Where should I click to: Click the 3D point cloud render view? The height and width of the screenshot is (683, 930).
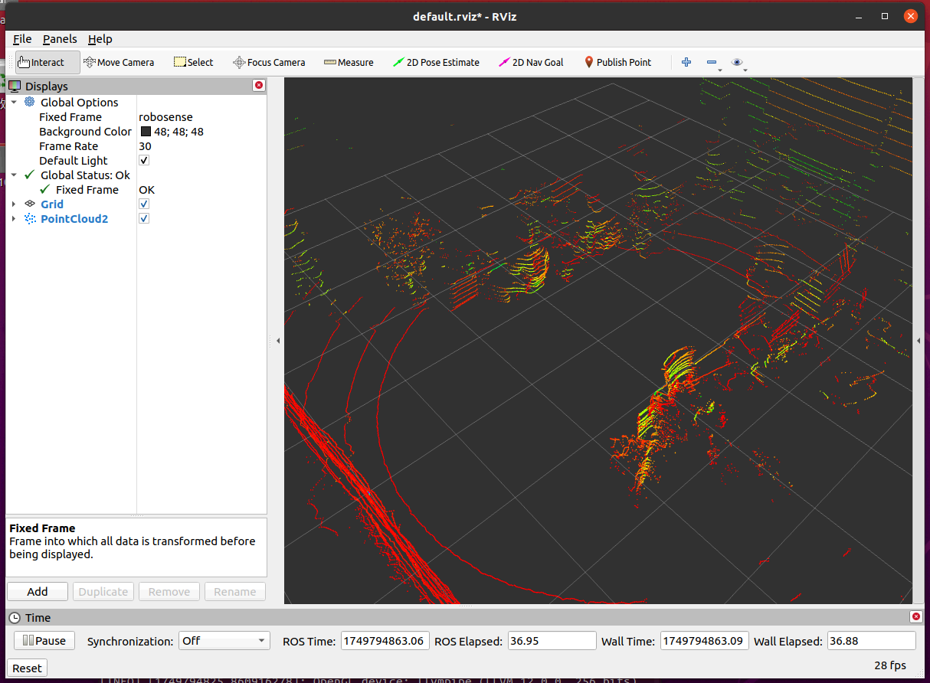[x=598, y=341]
